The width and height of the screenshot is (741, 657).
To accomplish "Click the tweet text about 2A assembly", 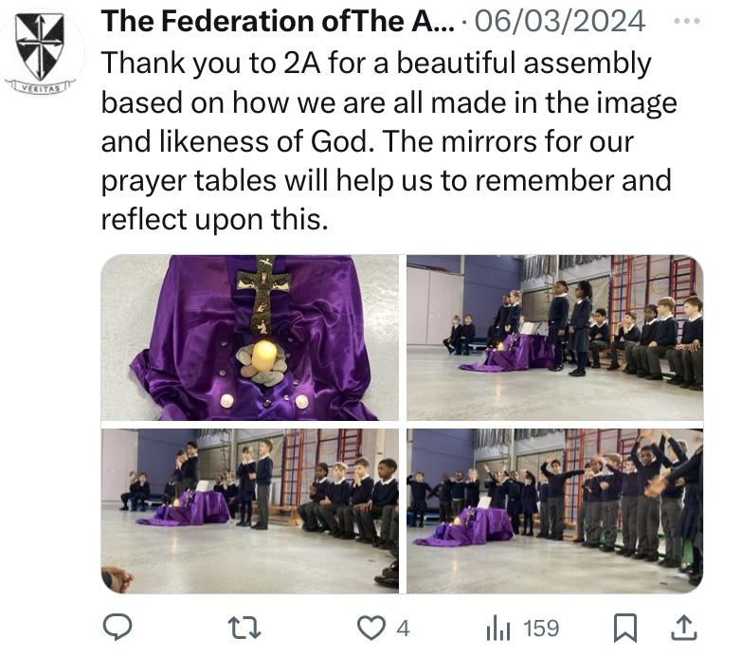I will click(389, 141).
